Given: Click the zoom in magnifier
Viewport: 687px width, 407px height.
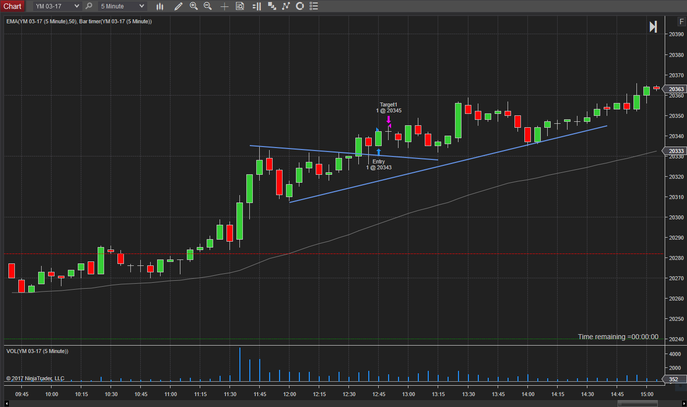Looking at the screenshot, I should [x=193, y=6].
